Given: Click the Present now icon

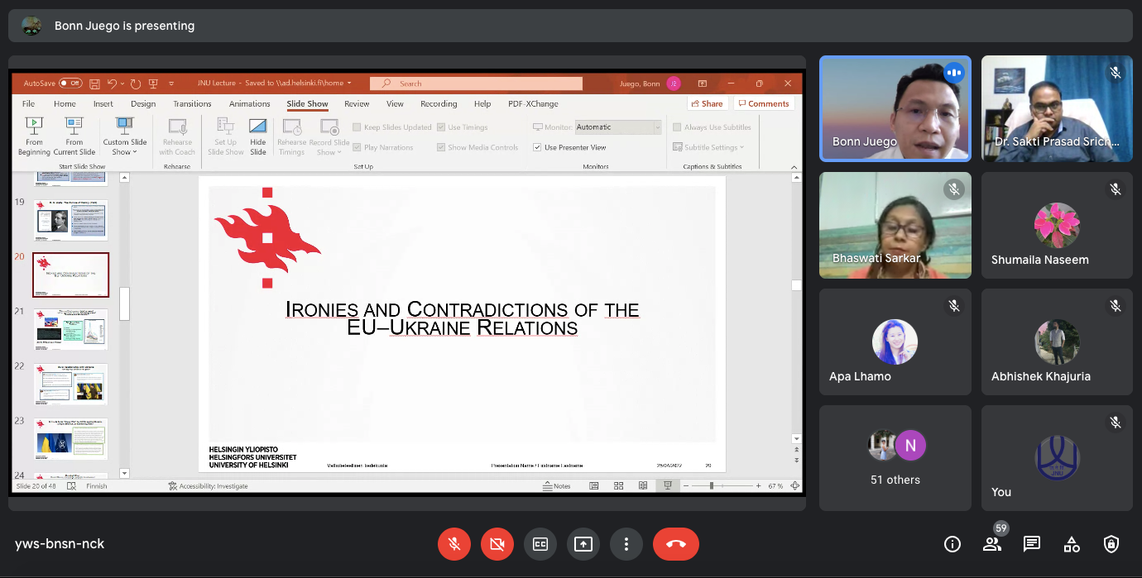Looking at the screenshot, I should pyautogui.click(x=583, y=544).
